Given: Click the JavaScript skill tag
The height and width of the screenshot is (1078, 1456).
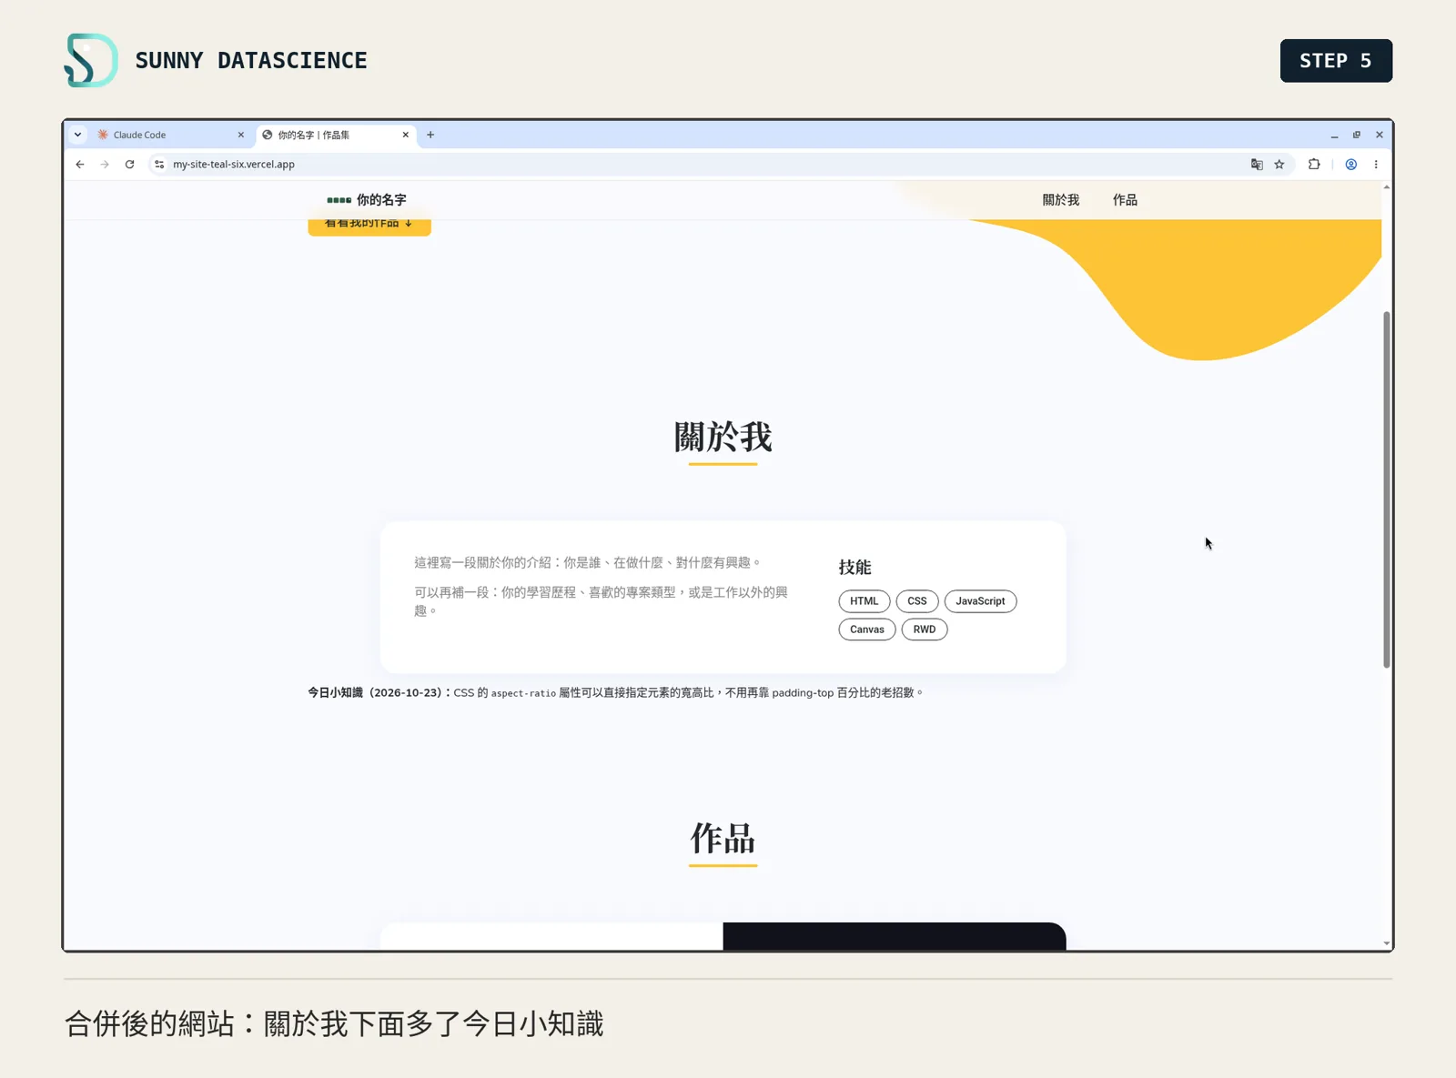Looking at the screenshot, I should coord(980,601).
